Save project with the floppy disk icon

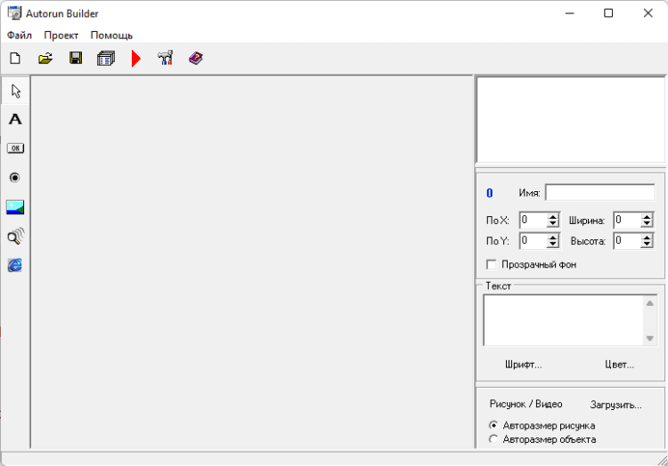tap(76, 59)
